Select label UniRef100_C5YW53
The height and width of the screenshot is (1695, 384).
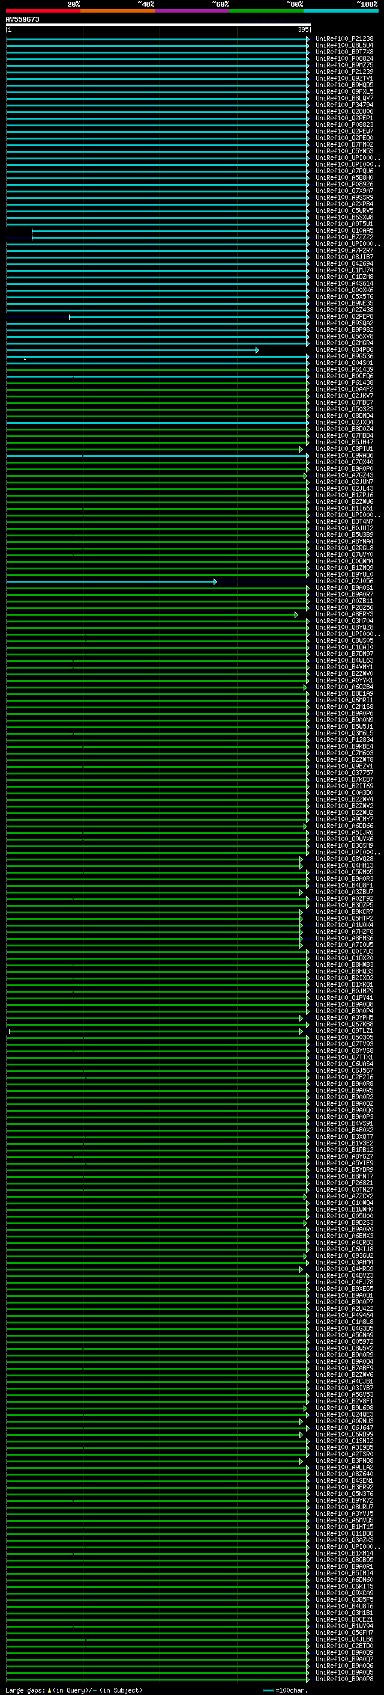(344, 152)
